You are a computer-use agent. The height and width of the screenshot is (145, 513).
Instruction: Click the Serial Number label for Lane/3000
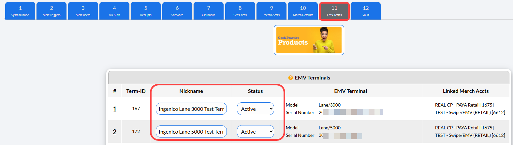coord(300,112)
